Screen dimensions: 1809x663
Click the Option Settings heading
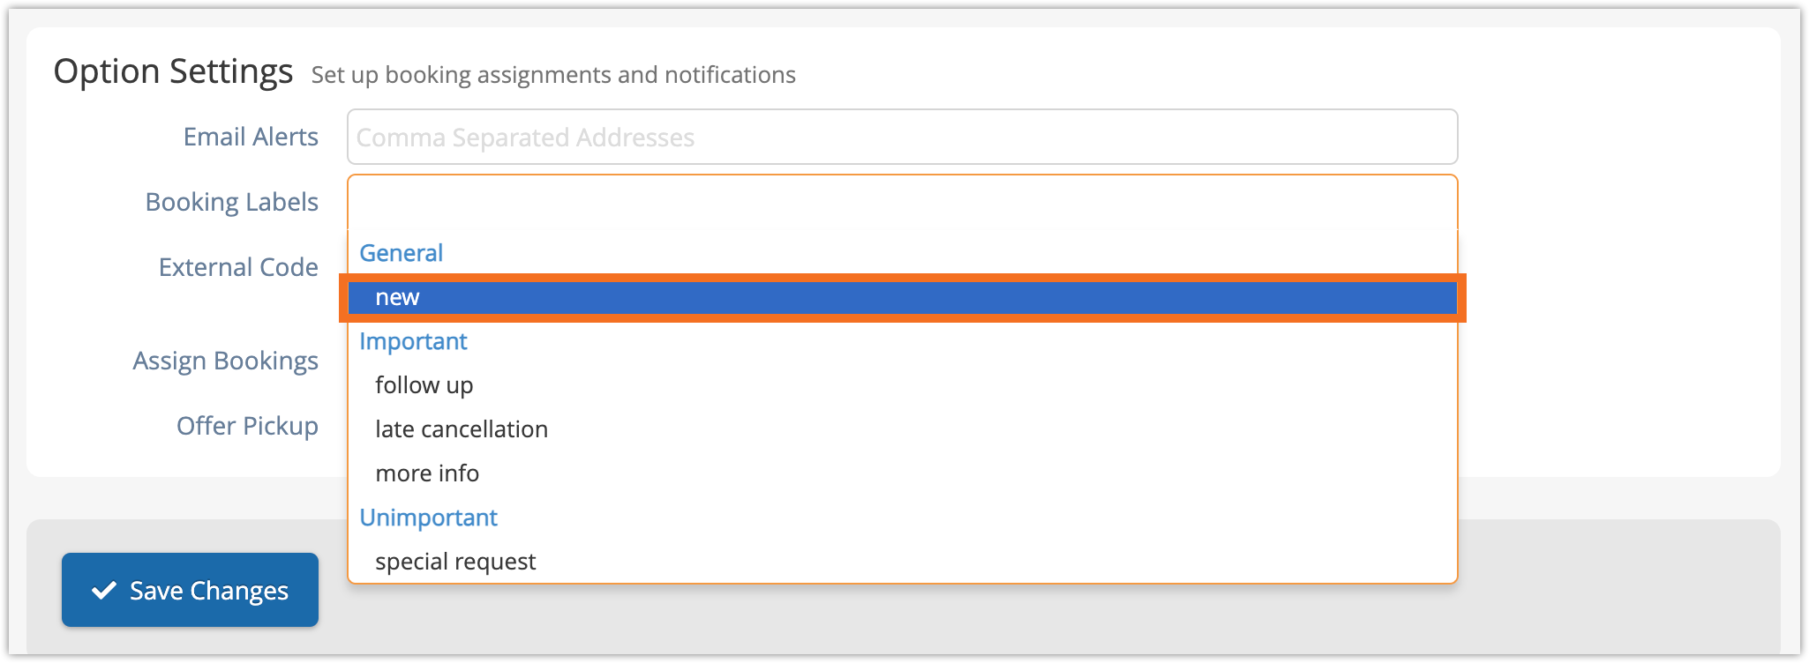click(x=173, y=71)
